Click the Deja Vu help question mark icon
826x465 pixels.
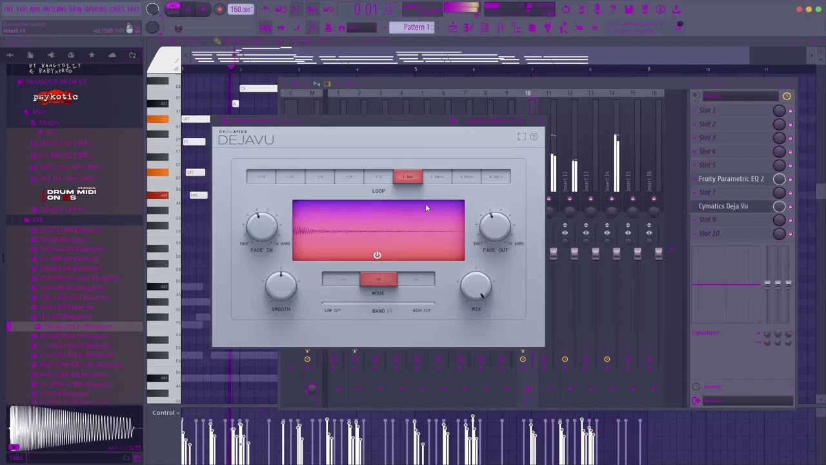click(x=534, y=137)
